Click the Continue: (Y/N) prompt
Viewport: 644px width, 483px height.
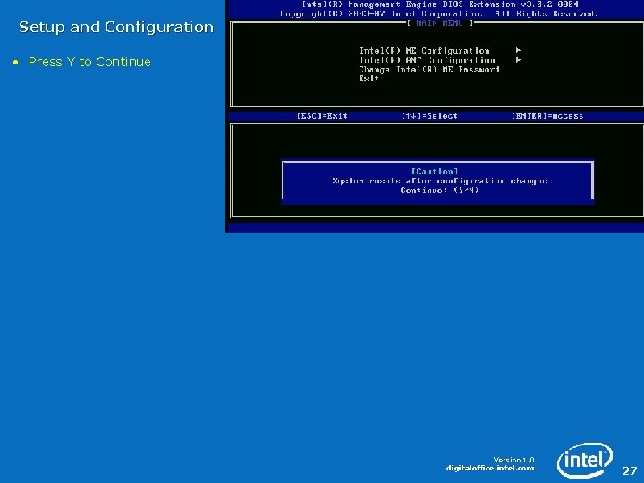pos(439,191)
